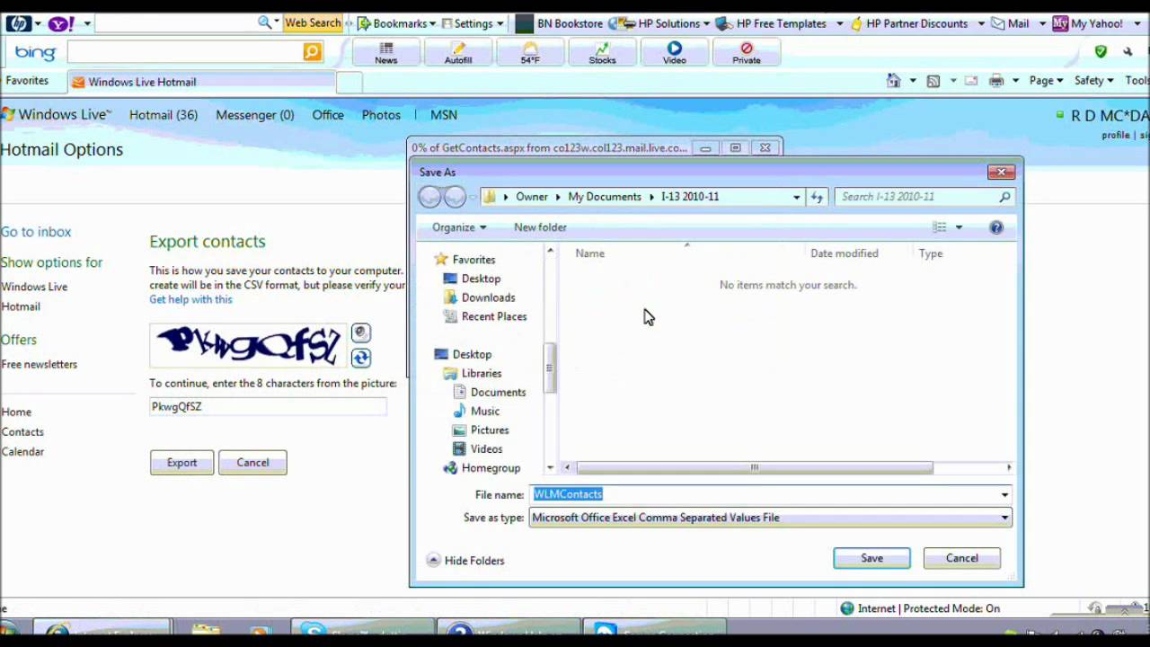Open the BN Bookstore toolbar button

click(x=558, y=23)
